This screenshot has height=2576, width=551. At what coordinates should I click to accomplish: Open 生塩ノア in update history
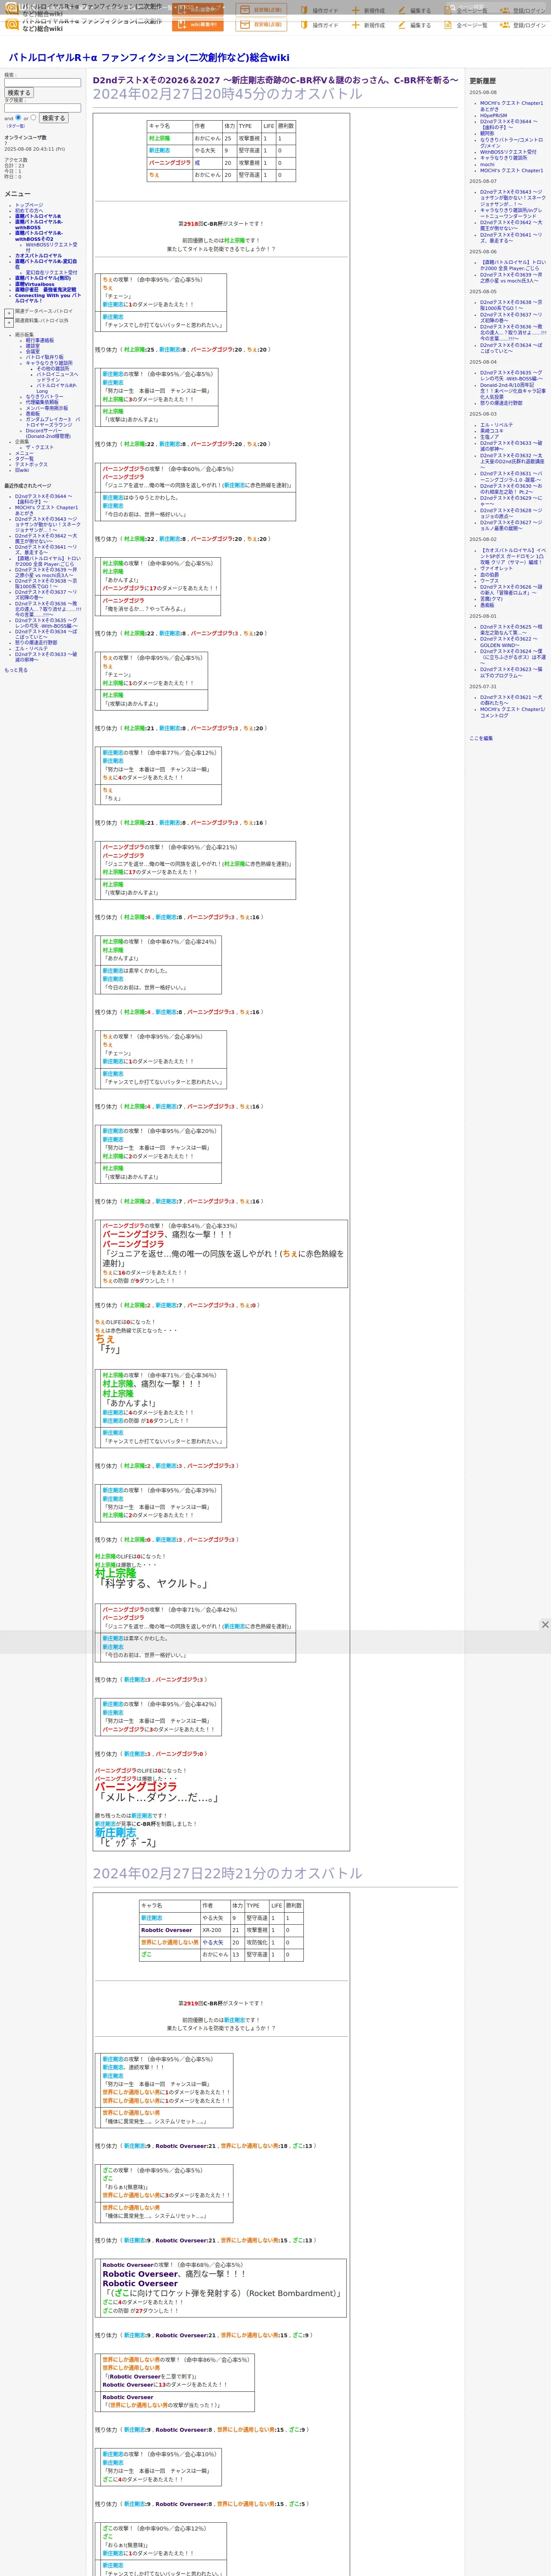(x=489, y=437)
